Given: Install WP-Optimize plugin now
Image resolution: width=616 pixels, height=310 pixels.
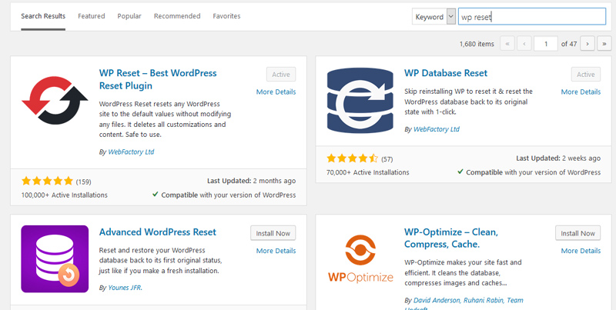Looking at the screenshot, I should (x=578, y=233).
